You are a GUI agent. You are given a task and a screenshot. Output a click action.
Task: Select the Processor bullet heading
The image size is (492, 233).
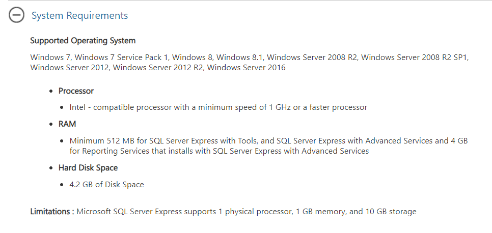76,91
